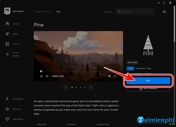Show next media slide
Viewport: 176px width, 127px height.
pyautogui.click(x=91, y=87)
